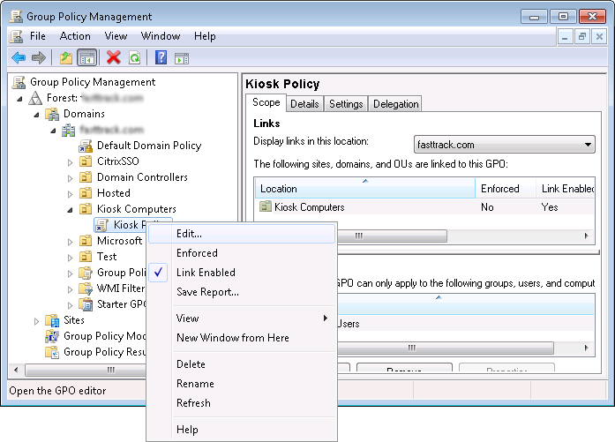Collapse the Kiosk Computers node
Screen dimensions: 615x442
pyautogui.click(x=71, y=210)
